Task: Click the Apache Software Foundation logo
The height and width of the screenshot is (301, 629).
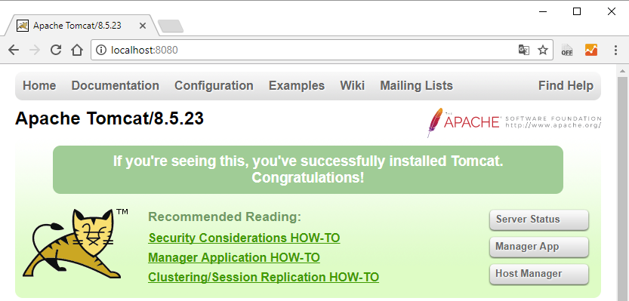Action: pos(514,123)
